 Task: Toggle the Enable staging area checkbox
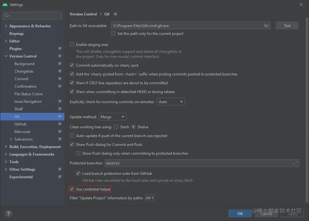(x=72, y=44)
